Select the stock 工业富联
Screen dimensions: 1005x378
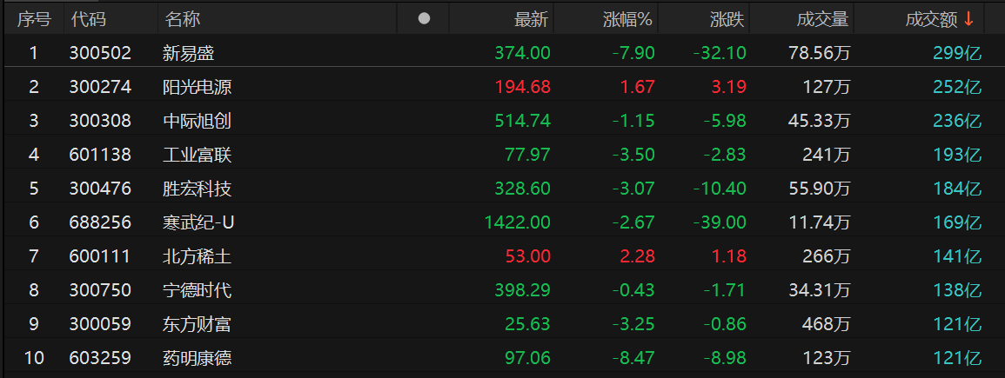pos(197,155)
